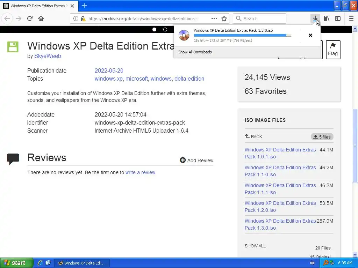The width and height of the screenshot is (358, 268).
Task: Download Extras Pack 1.0.1.iso
Action: click(x=280, y=153)
